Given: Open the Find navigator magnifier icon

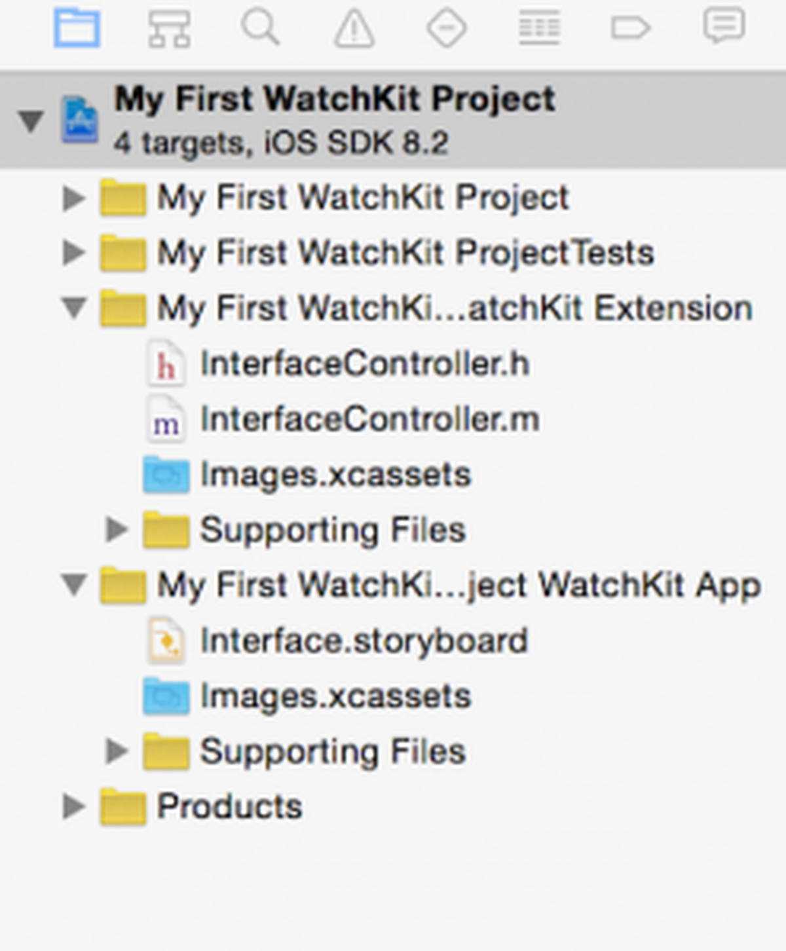Looking at the screenshot, I should [261, 27].
